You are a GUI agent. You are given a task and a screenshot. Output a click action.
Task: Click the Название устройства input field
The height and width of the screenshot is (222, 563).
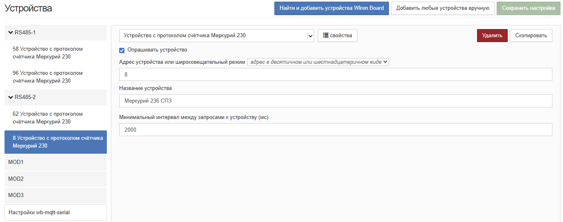[335, 101]
